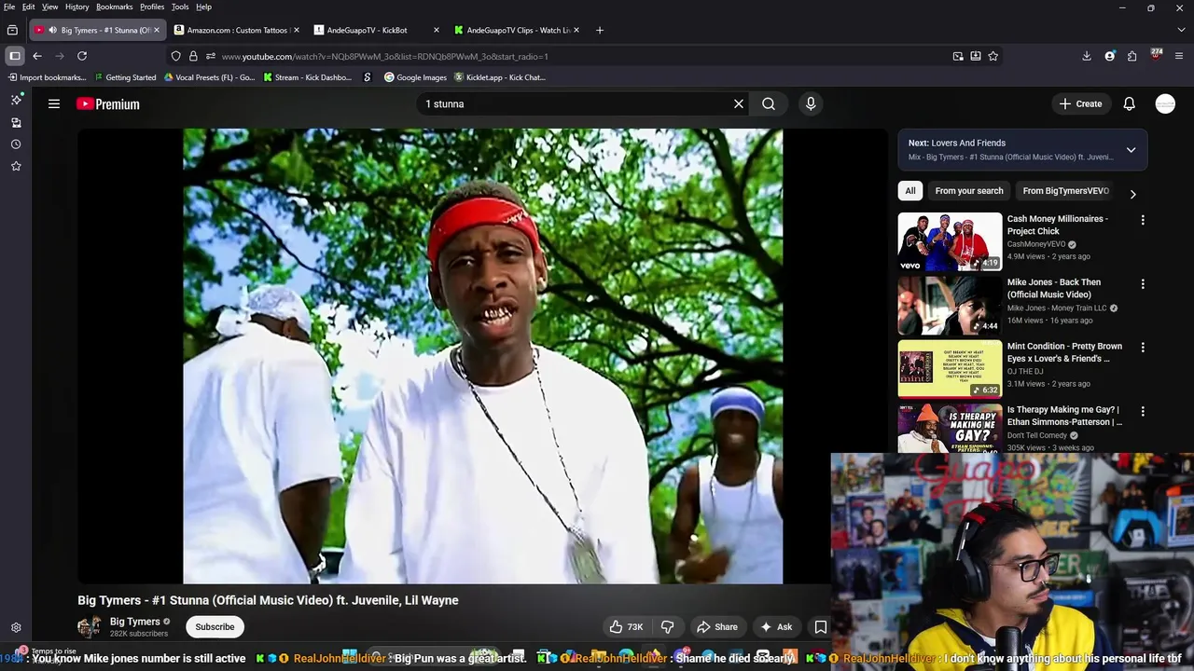Open options for Cash Money Millionaires video
This screenshot has width=1194, height=671.
point(1143,221)
